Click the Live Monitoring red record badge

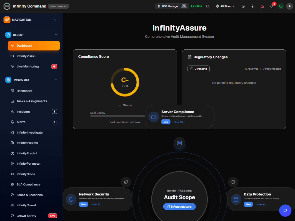[x=54, y=66]
